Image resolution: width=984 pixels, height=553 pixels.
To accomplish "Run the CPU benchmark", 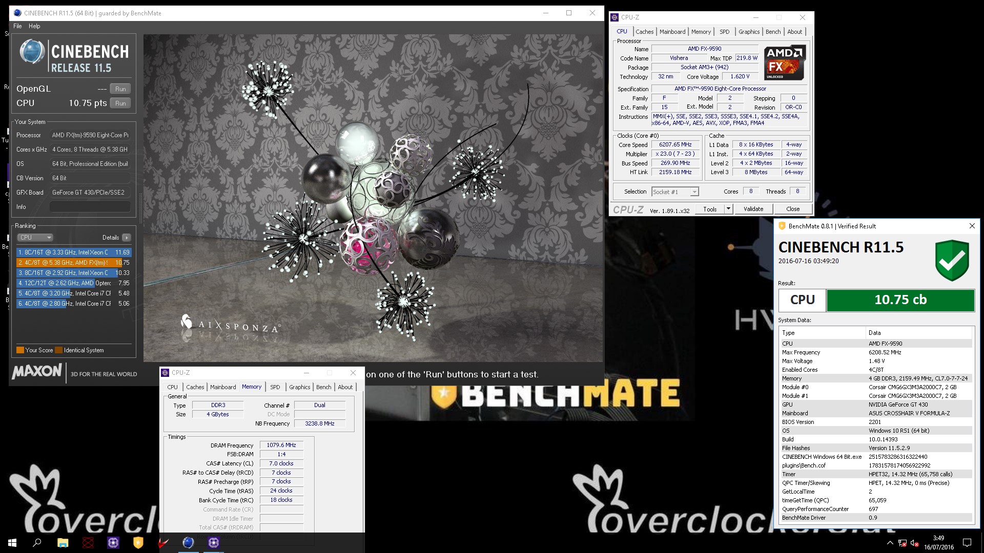I will point(120,103).
